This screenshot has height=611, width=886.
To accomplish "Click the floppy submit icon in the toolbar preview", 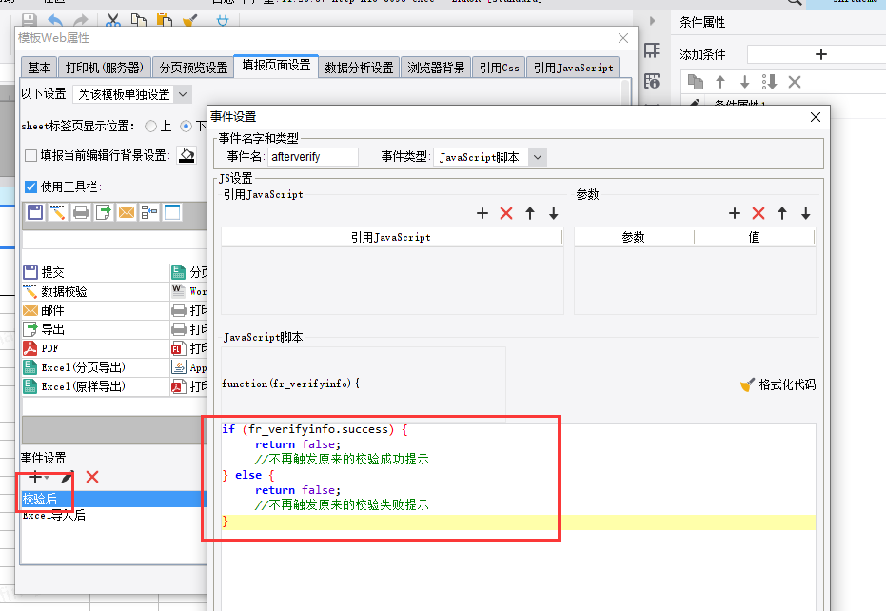I will (x=35, y=212).
